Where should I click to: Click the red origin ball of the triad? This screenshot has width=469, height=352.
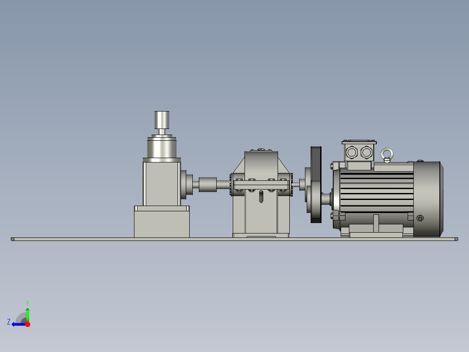[28, 324]
